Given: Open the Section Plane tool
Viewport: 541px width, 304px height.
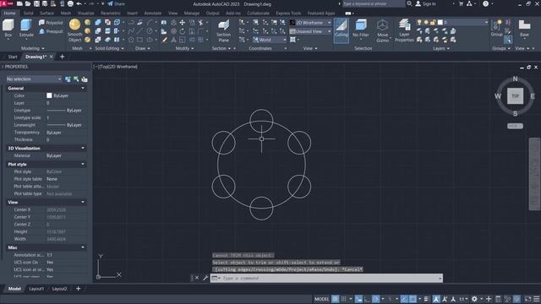Looking at the screenshot, I should pyautogui.click(x=223, y=30).
